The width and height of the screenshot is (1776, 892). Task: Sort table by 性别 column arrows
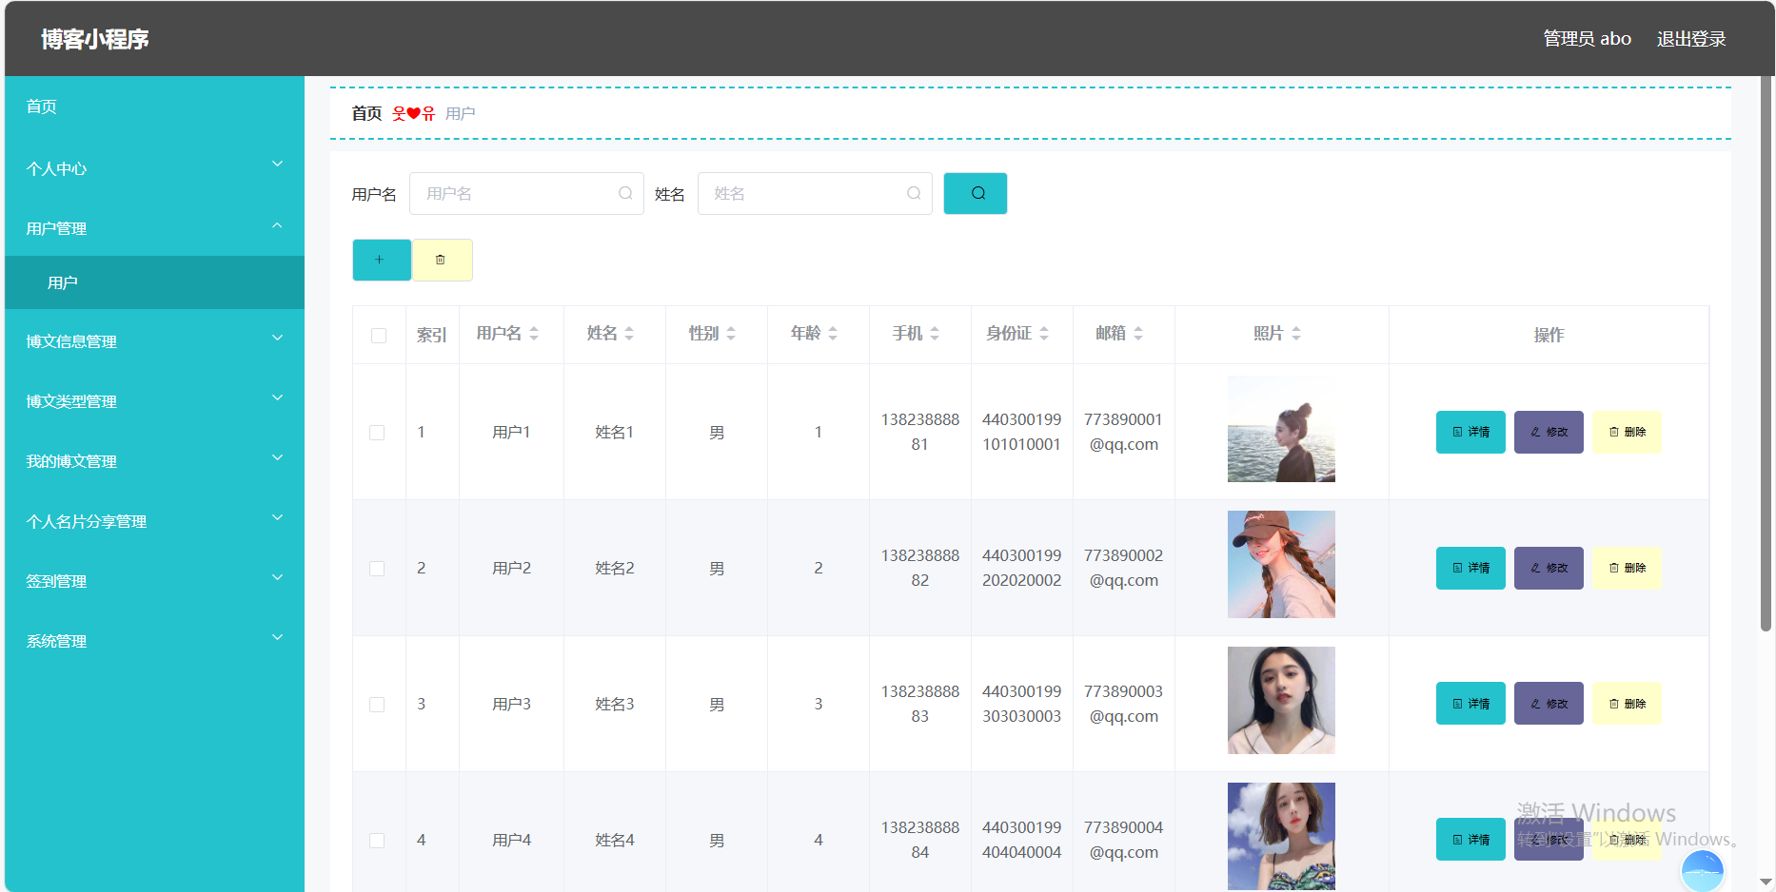coord(731,334)
